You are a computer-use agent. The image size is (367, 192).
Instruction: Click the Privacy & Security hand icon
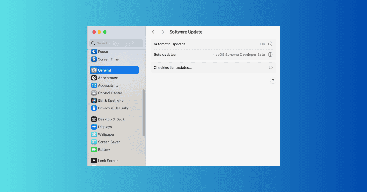(x=94, y=108)
